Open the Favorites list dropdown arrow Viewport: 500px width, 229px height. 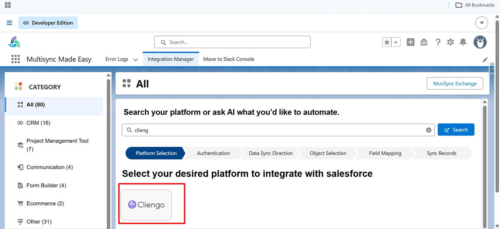coord(396,42)
